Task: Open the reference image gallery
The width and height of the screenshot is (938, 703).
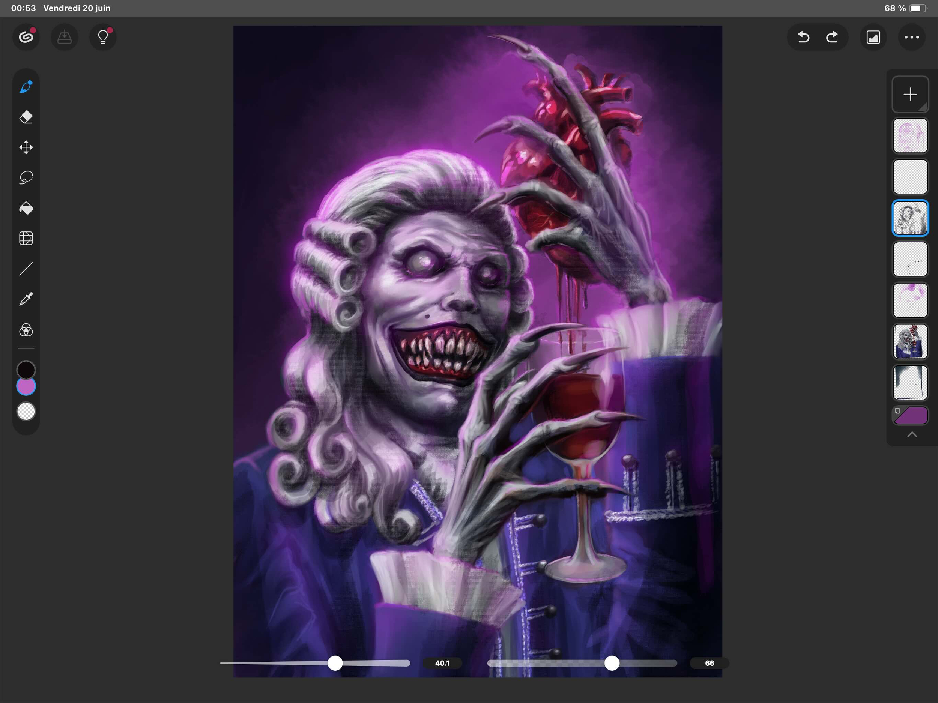Action: click(873, 37)
